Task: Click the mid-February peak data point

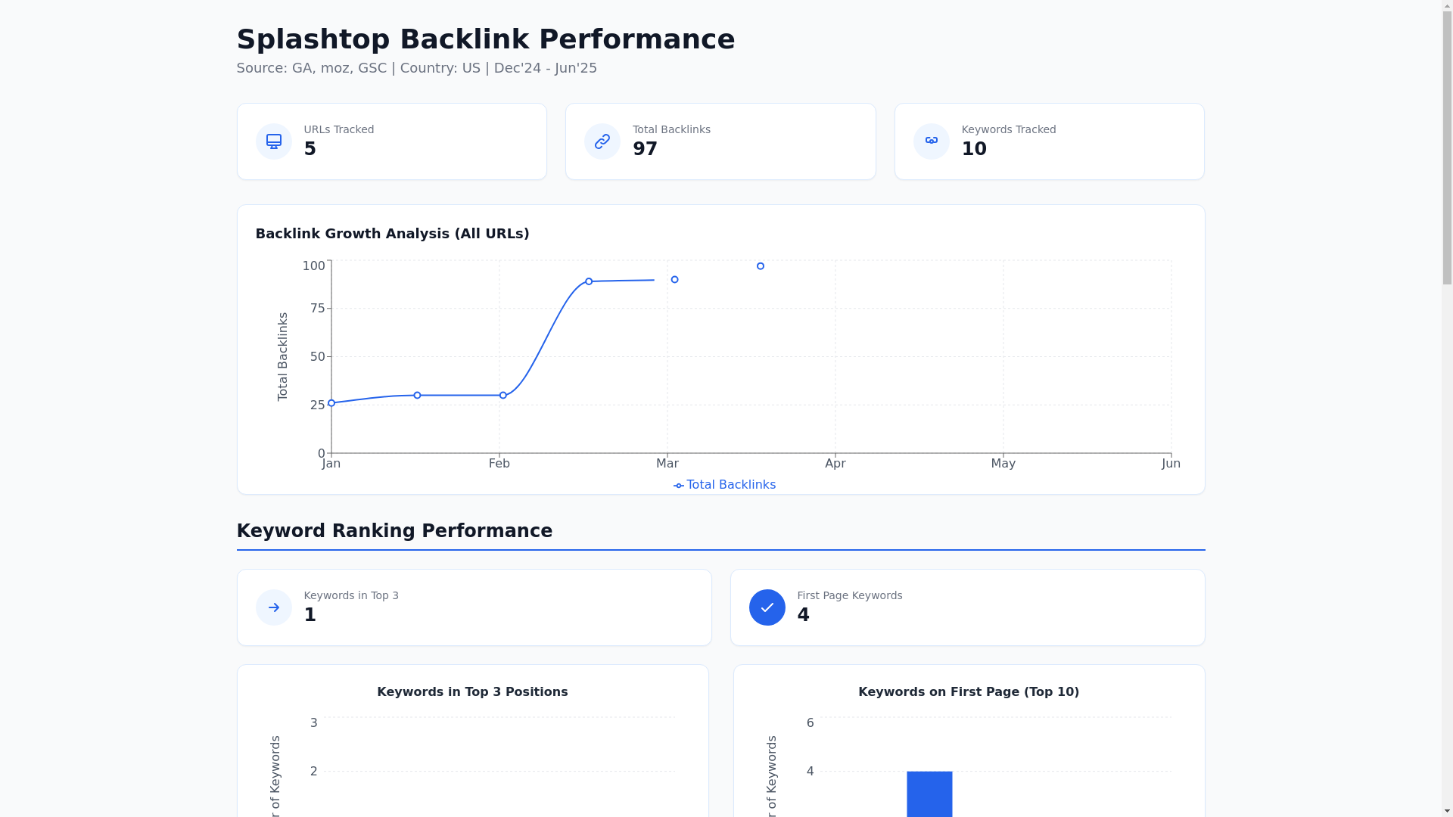Action: [x=589, y=281]
